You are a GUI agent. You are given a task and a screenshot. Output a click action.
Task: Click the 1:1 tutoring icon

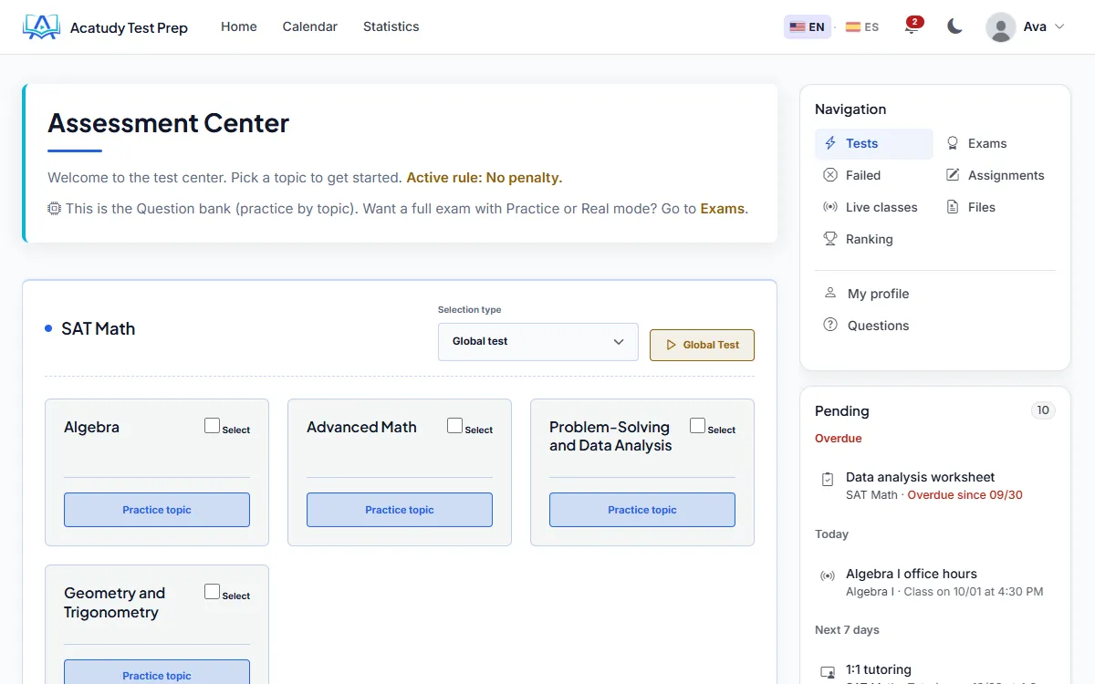coord(828,672)
